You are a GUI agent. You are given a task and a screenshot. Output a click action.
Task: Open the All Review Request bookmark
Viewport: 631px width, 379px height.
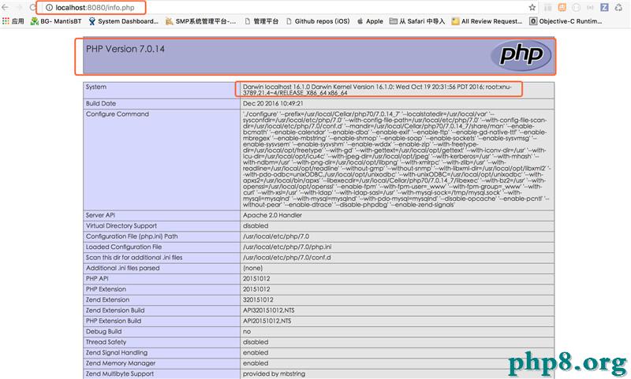487,21
